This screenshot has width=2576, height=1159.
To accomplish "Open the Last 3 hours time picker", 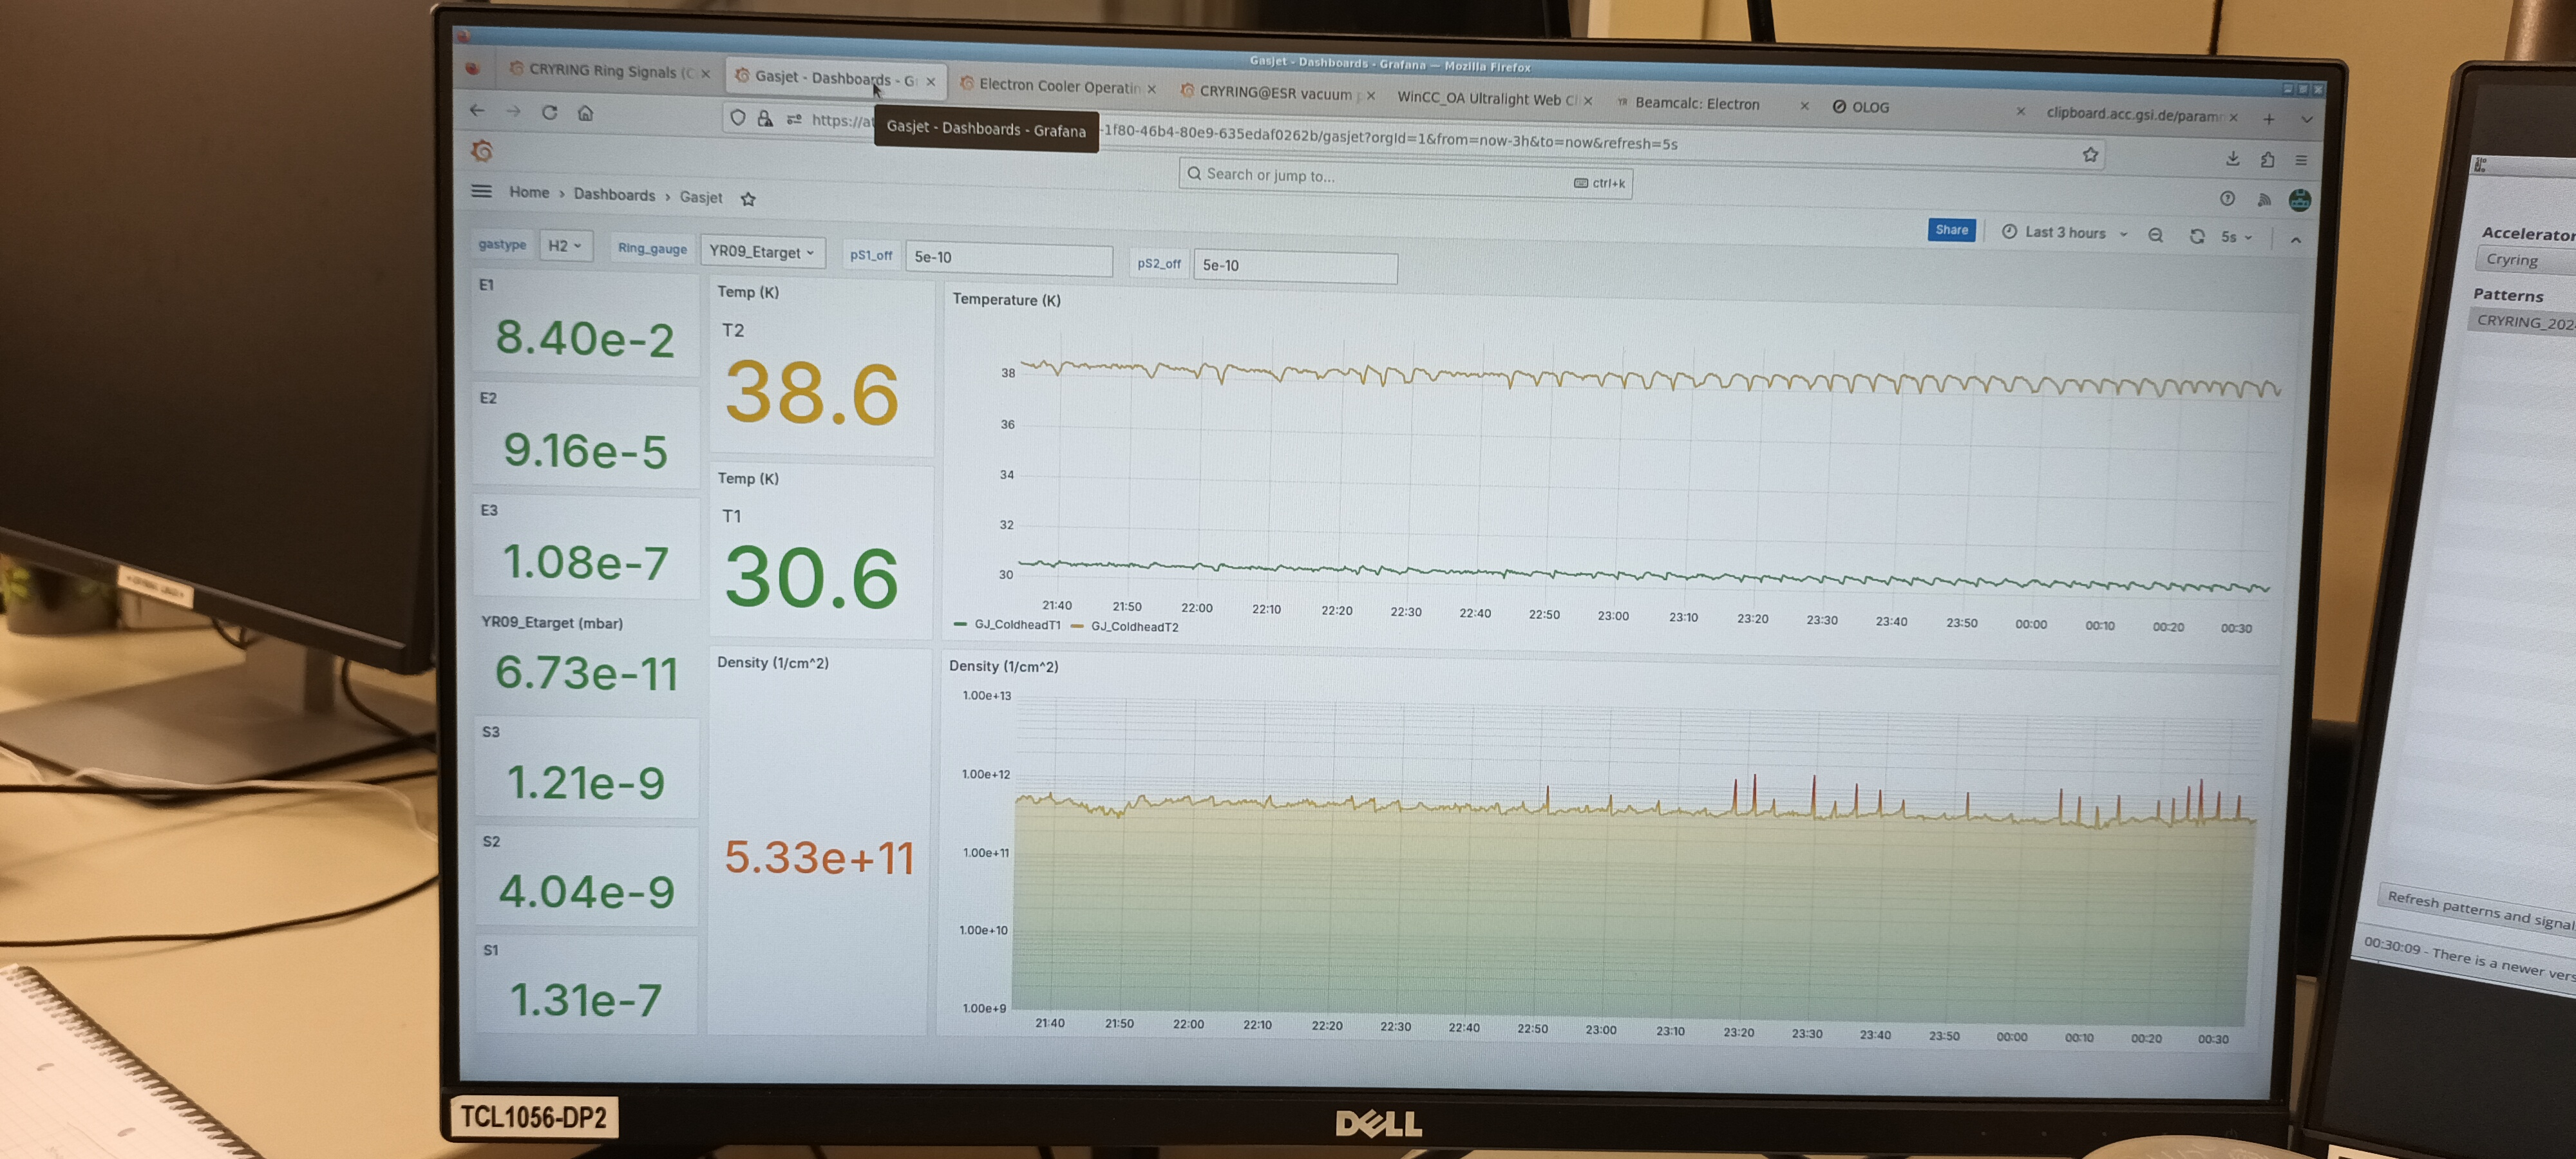I will 2064,233.
